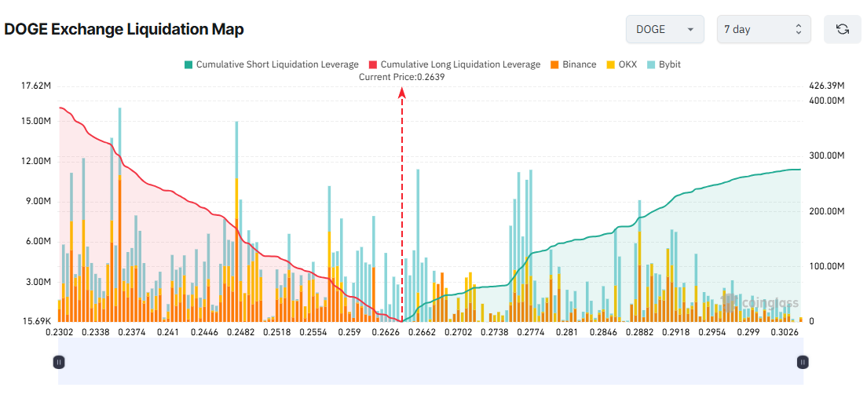Click the green Cumulative Short legend square
The width and height of the screenshot is (867, 402).
click(x=188, y=64)
